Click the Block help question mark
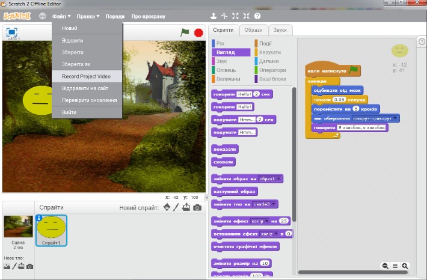The image size is (427, 280). click(x=257, y=16)
